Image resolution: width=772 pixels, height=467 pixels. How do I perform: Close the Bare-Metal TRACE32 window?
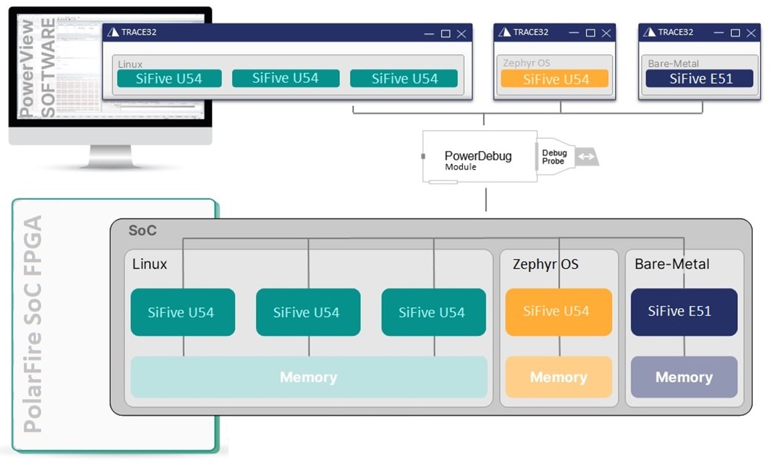[x=751, y=33]
